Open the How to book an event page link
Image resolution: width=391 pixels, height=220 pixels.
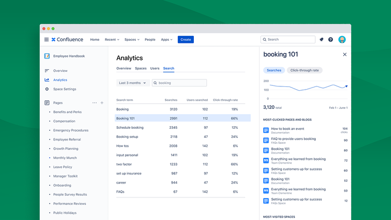pyautogui.click(x=287, y=129)
